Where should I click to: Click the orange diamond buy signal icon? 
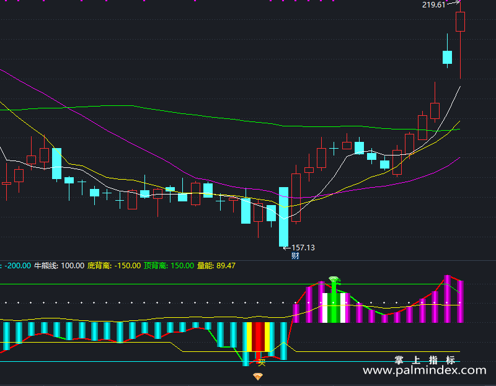click(x=258, y=377)
